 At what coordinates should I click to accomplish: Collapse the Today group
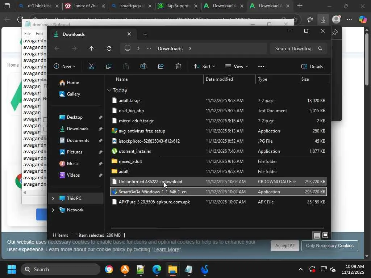109,90
